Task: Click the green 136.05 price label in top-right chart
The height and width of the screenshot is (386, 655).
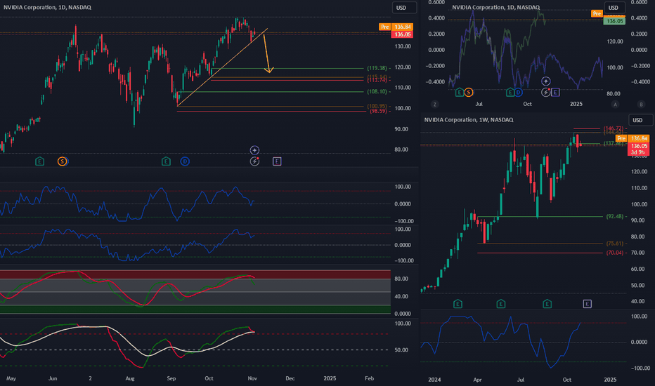Action: [614, 21]
